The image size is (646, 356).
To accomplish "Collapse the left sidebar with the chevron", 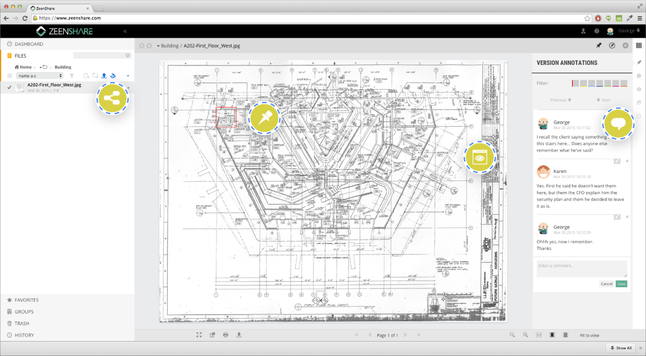I will [x=125, y=31].
